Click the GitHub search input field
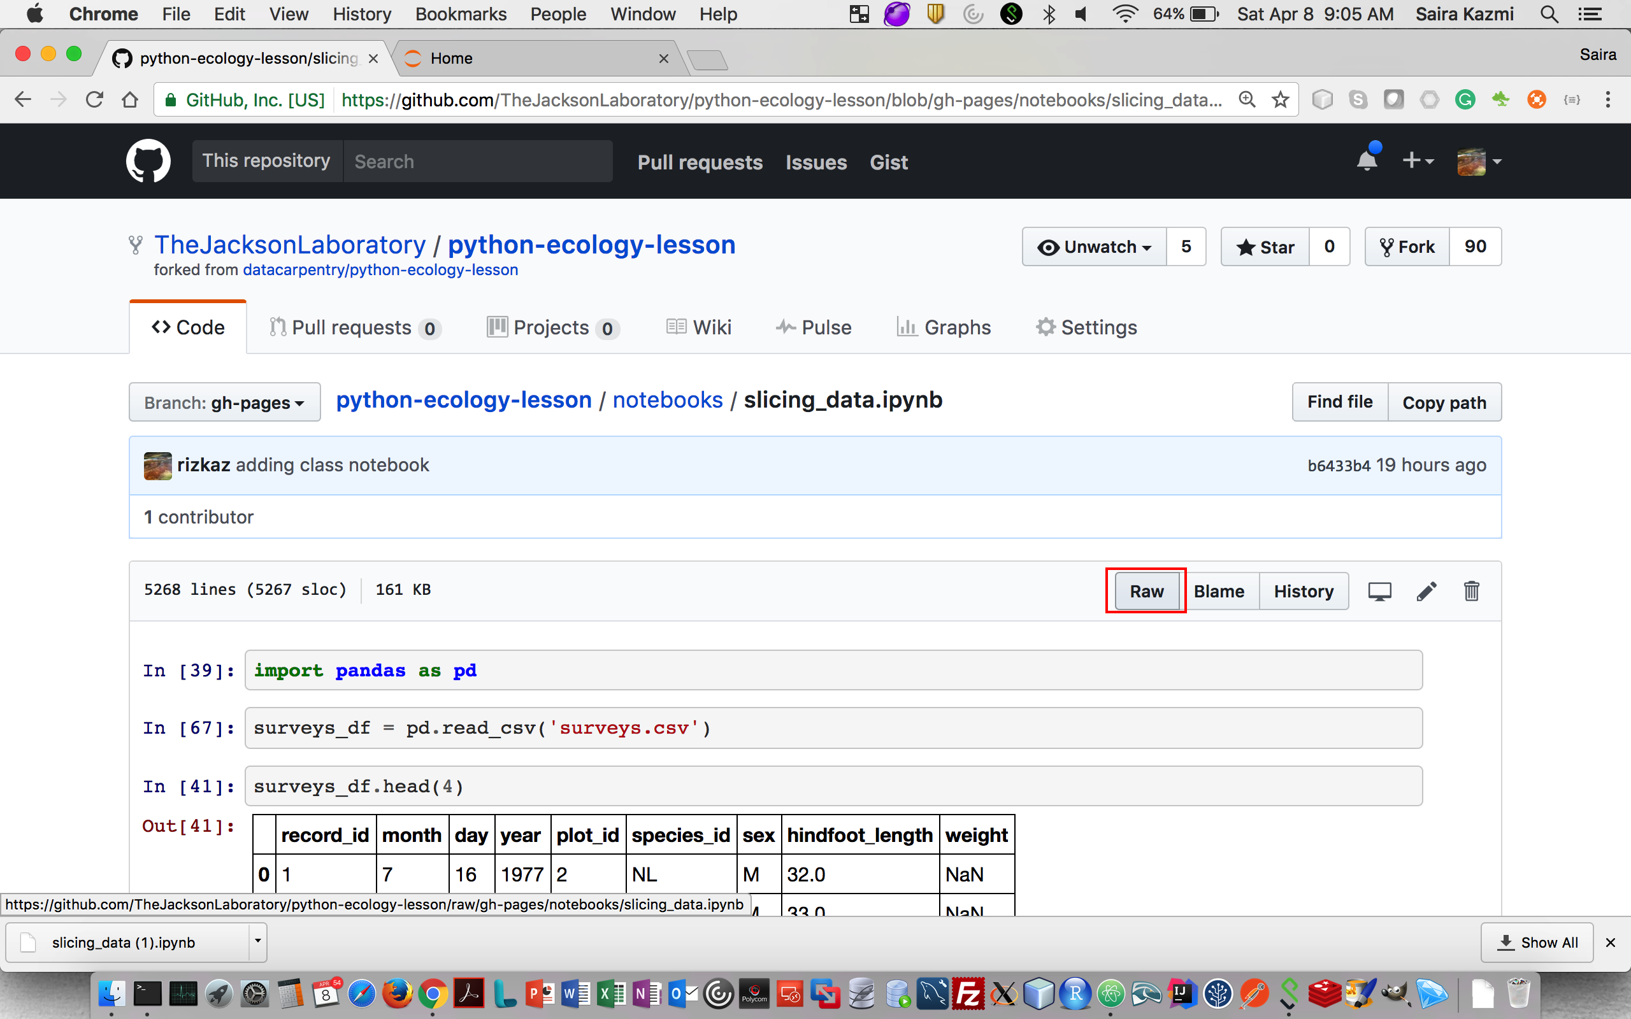 pyautogui.click(x=478, y=161)
